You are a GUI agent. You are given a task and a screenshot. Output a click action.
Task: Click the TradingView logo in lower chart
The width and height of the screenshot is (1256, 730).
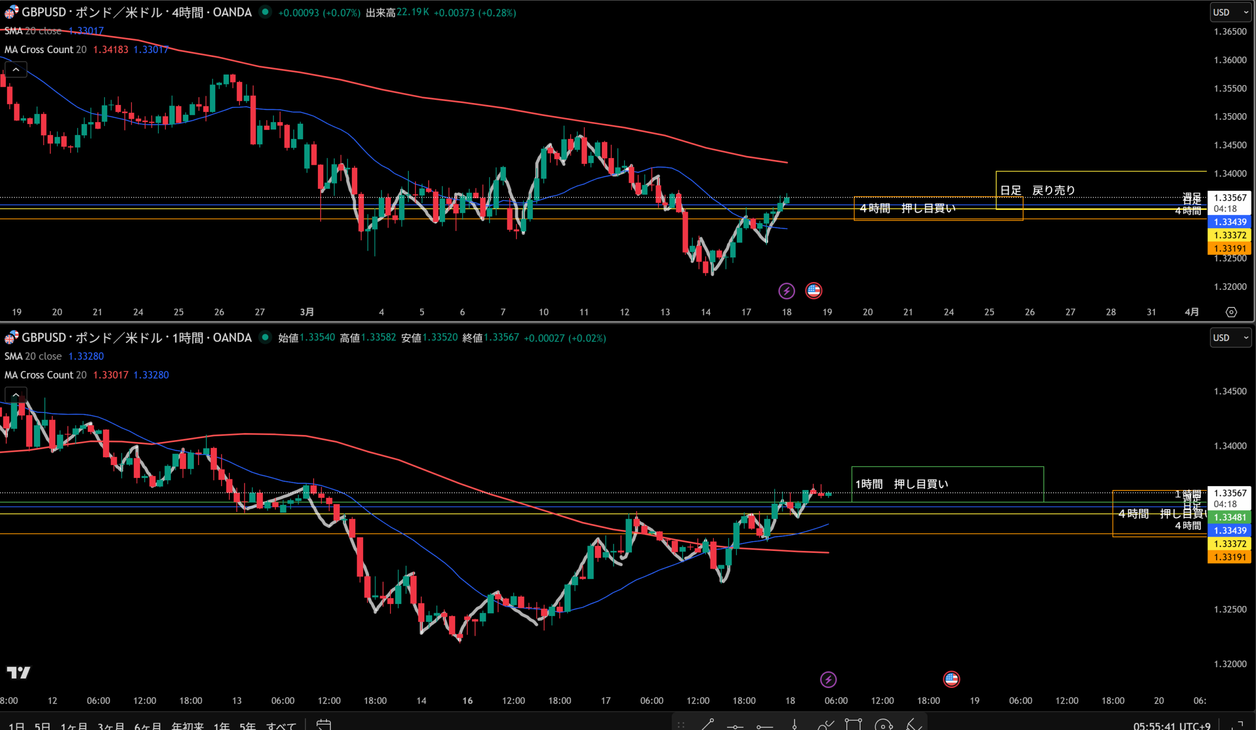19,673
